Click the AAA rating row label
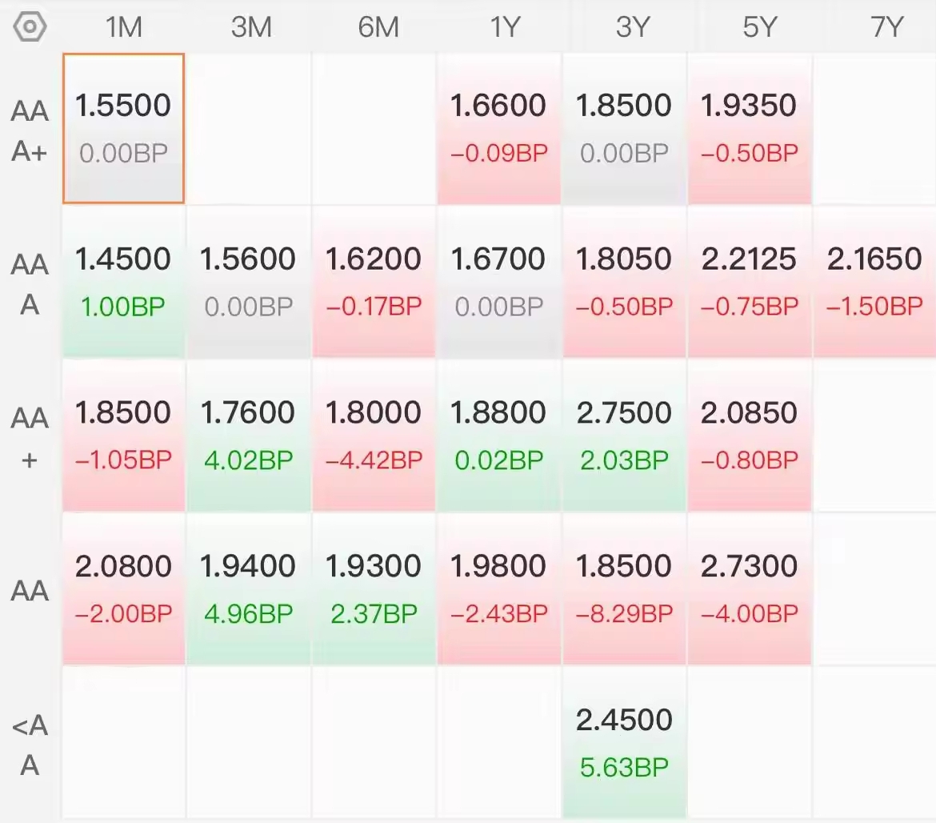The width and height of the screenshot is (936, 823). click(30, 284)
